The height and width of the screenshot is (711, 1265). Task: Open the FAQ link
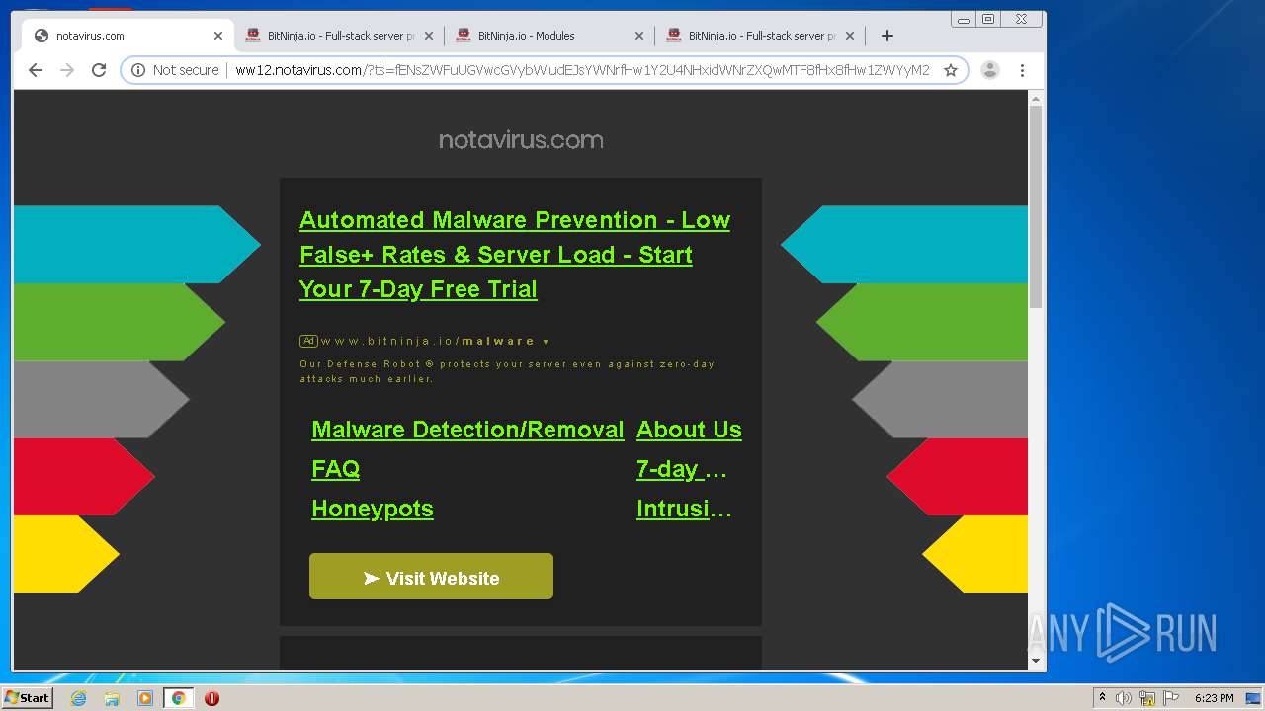point(335,469)
